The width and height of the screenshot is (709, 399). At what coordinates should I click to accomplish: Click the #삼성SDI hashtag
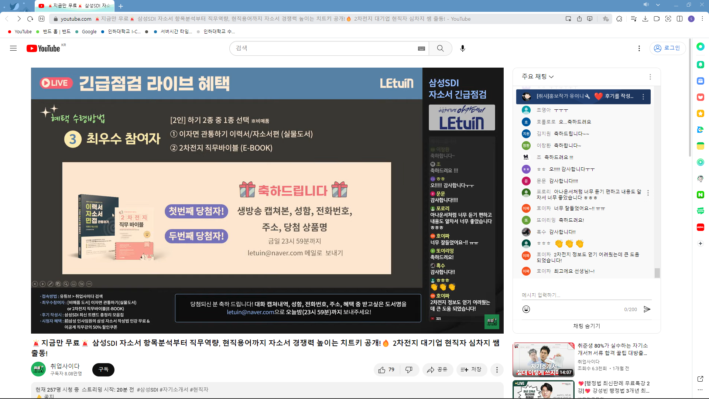tap(147, 390)
